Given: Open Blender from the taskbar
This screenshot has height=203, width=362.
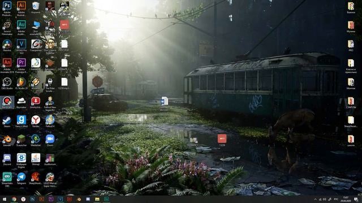Looking at the screenshot, I should pos(79,199).
